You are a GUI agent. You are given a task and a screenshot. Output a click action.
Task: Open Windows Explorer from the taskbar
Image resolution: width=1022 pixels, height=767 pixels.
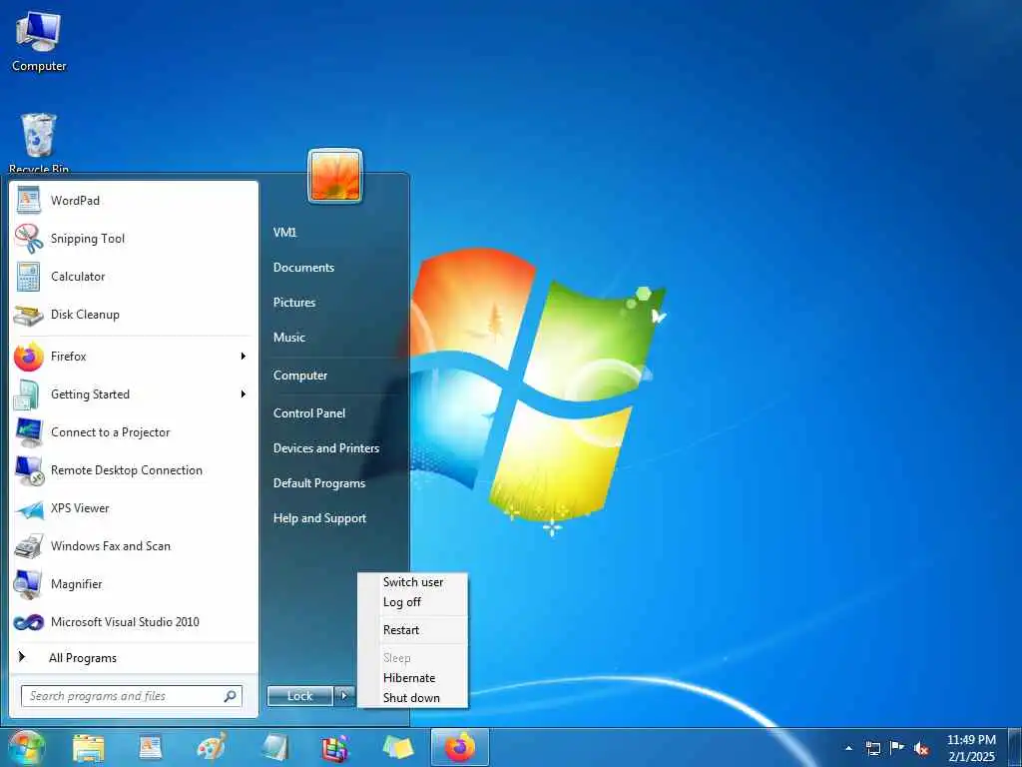89,748
